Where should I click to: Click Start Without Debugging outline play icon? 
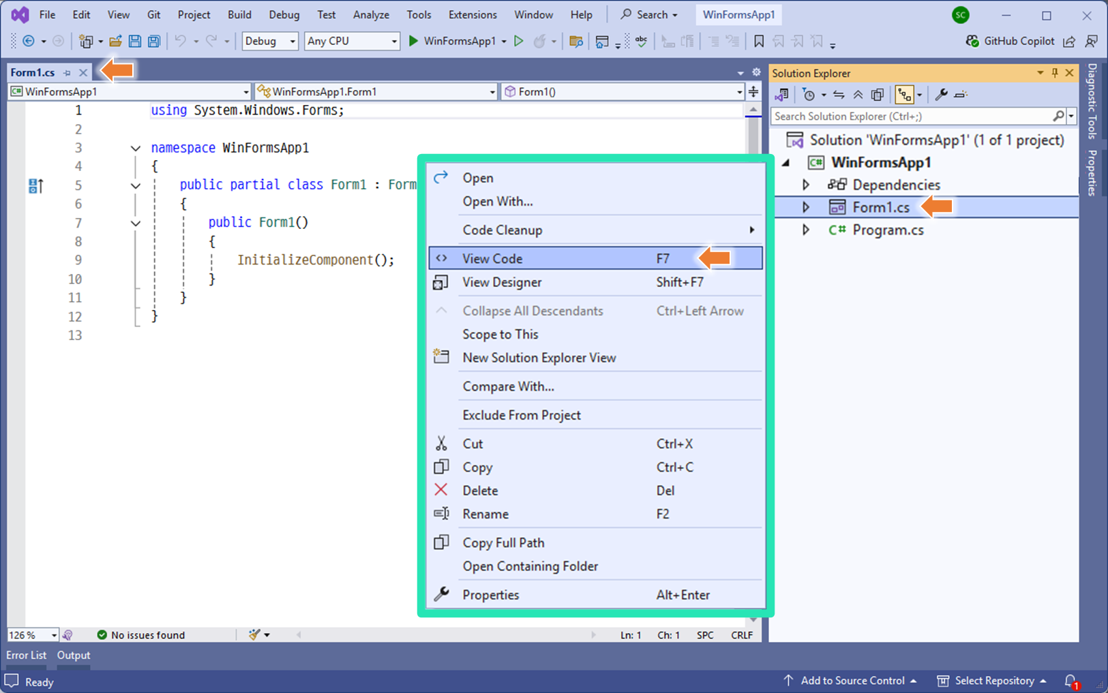pos(519,41)
